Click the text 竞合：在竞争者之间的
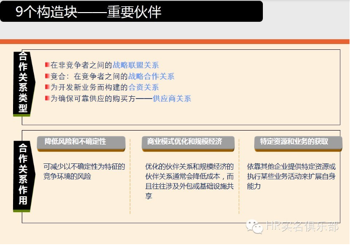 coord(89,76)
